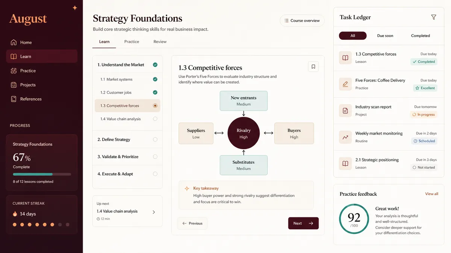Click the Scheduled status badge
The image size is (451, 253).
[x=424, y=141]
